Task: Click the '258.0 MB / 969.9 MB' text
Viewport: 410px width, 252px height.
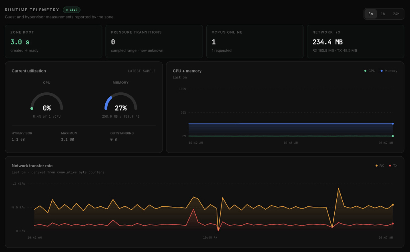Action: (121, 116)
